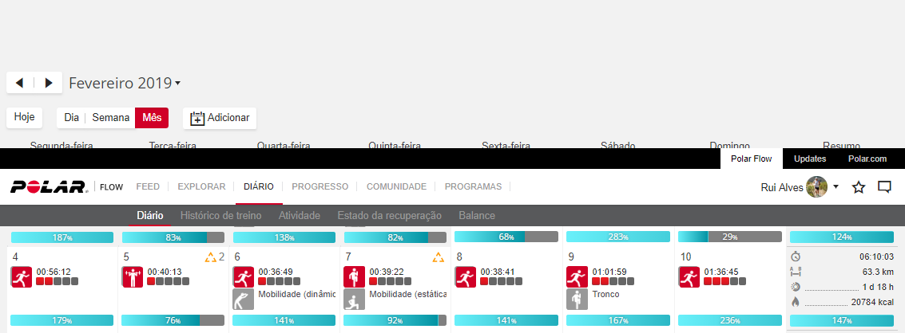Click the 283% activity bar above day 9
905x333 pixels.
617,237
